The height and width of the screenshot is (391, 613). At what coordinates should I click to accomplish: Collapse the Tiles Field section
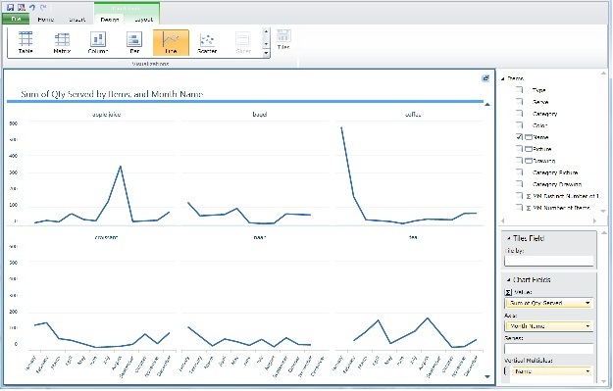point(509,238)
